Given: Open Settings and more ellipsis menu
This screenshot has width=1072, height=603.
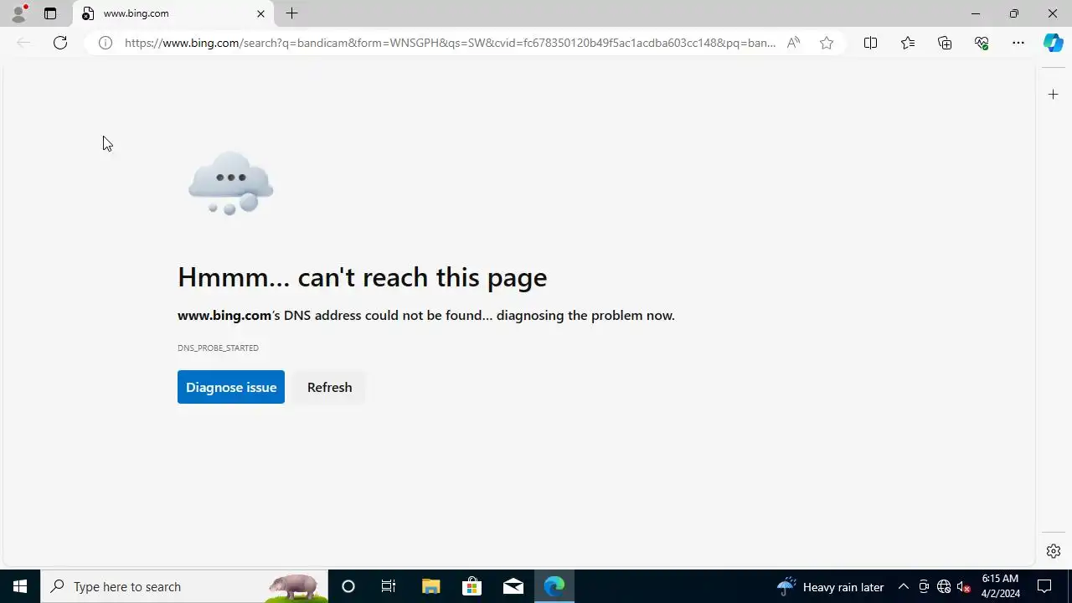Looking at the screenshot, I should (x=1018, y=43).
